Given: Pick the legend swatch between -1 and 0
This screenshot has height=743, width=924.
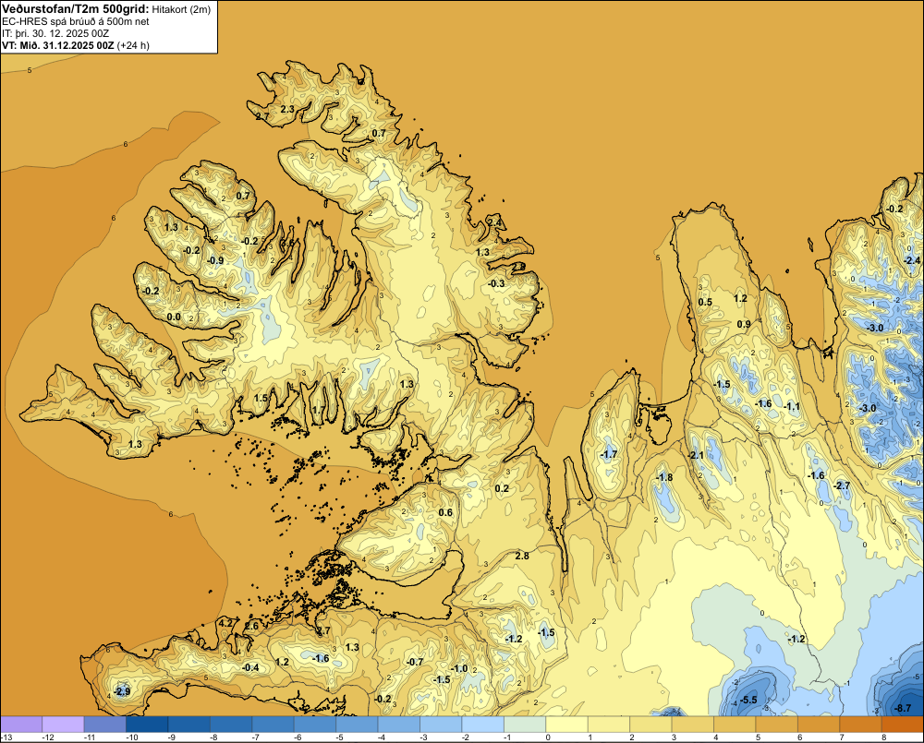Looking at the screenshot, I should (525, 724).
